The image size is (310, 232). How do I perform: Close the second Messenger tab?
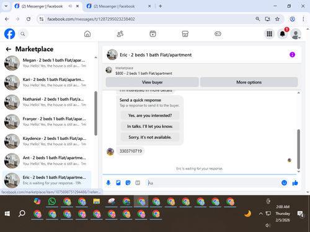coord(149,6)
